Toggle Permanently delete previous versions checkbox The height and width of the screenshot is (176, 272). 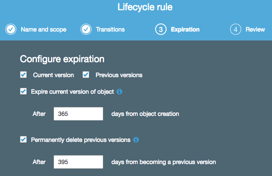point(23,139)
